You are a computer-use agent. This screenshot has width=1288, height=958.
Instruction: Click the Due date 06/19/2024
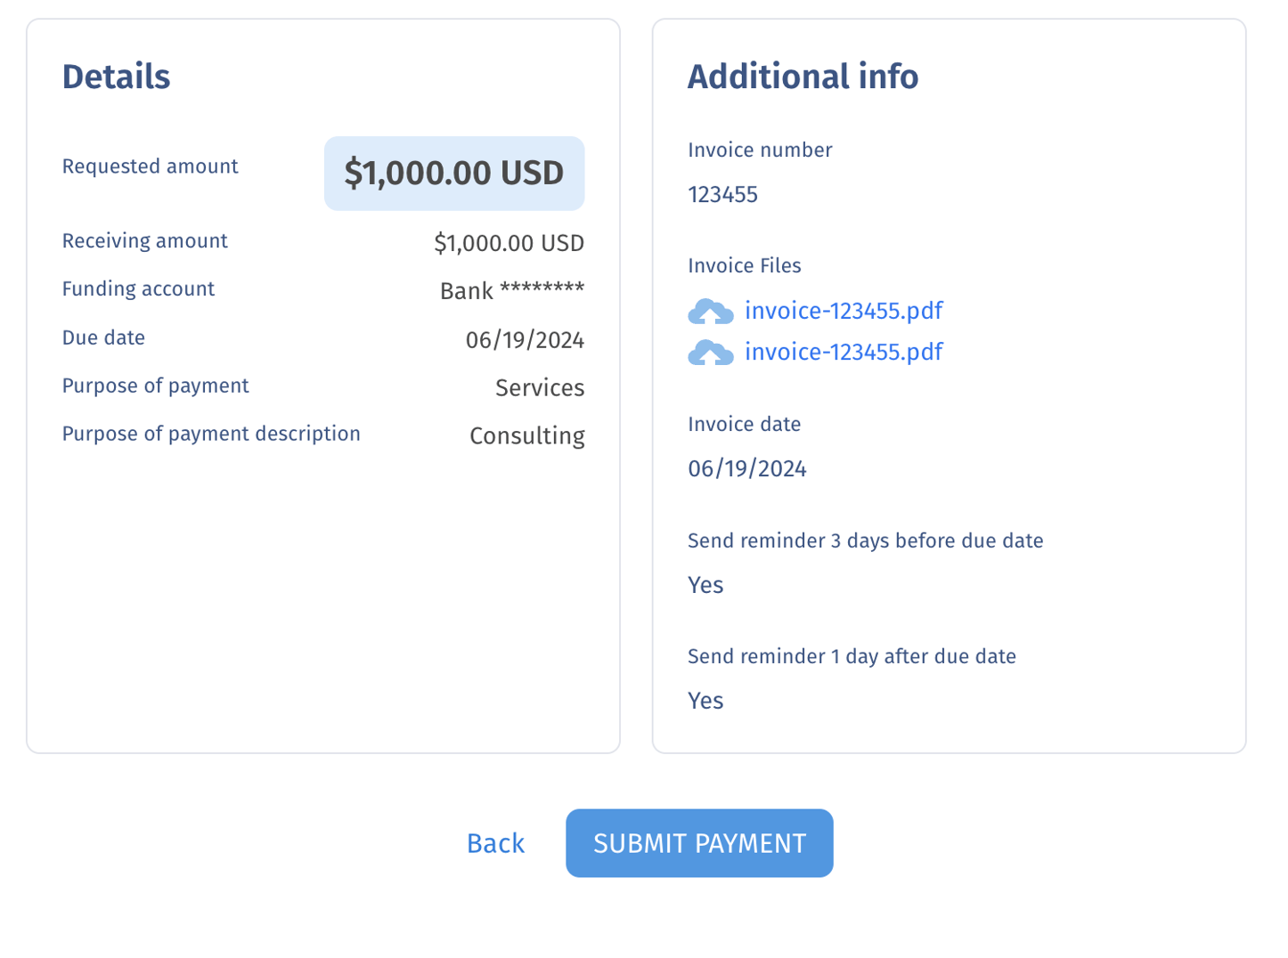click(526, 339)
